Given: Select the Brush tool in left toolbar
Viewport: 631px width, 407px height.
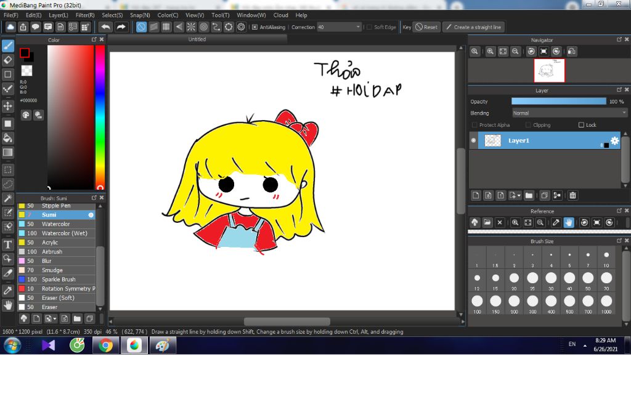Looking at the screenshot, I should tap(7, 46).
